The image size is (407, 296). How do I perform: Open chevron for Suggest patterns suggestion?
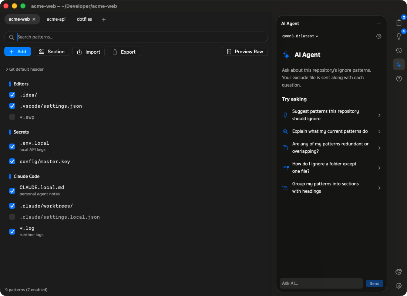point(379,115)
